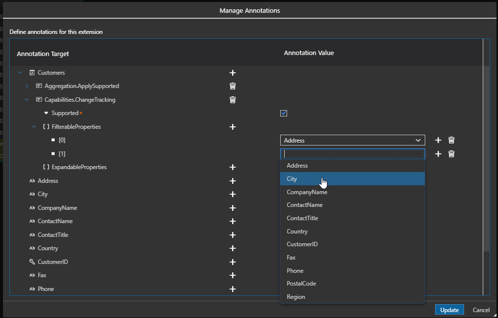The image size is (498, 318).
Task: Choose PostalCode from the dropdown list
Action: (x=352, y=284)
